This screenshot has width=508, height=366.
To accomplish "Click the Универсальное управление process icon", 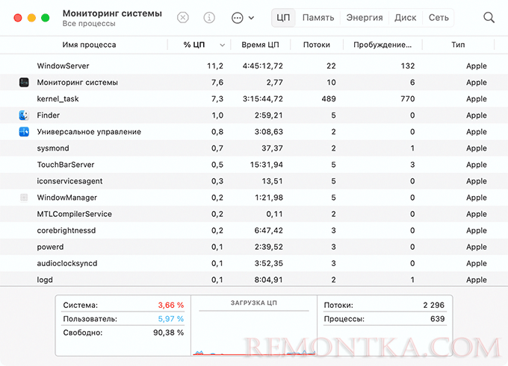I will [24, 132].
